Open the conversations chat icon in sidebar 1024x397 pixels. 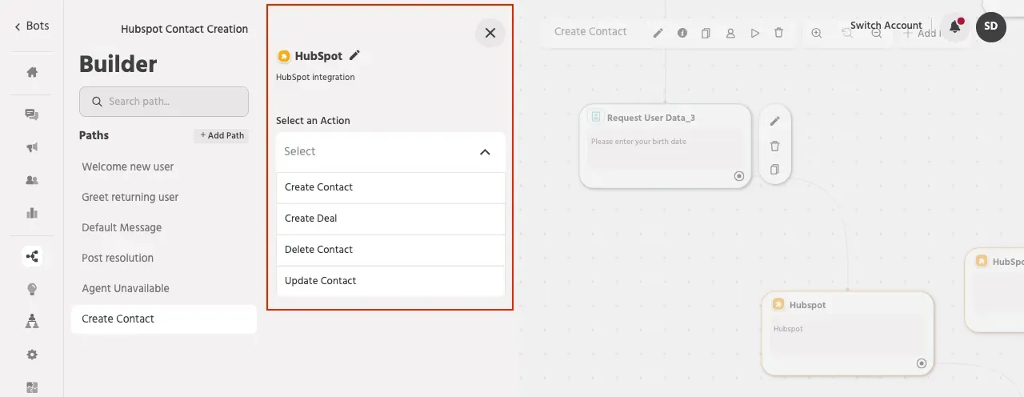[x=32, y=114]
